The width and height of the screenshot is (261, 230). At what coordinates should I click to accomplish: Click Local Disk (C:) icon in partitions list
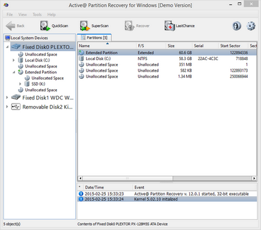(81, 58)
